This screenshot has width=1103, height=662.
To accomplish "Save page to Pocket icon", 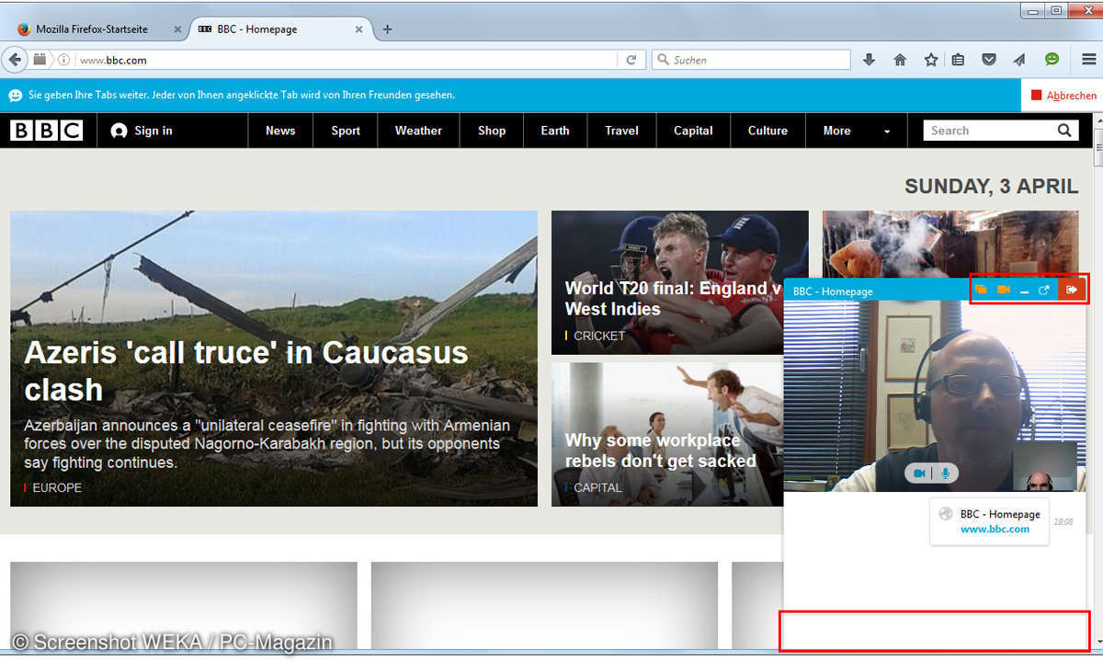I will point(989,60).
